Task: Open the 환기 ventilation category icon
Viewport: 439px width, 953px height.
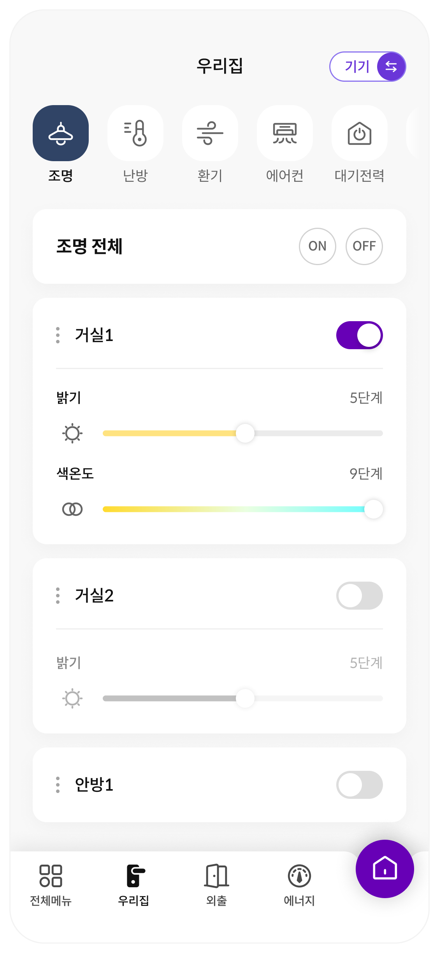Action: tap(210, 133)
